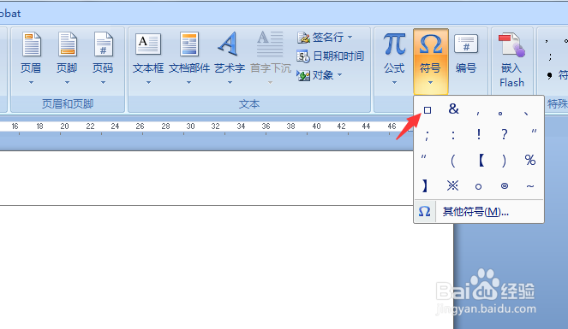
Task: Insert the % percent sign from the symbol grid
Action: (x=530, y=160)
